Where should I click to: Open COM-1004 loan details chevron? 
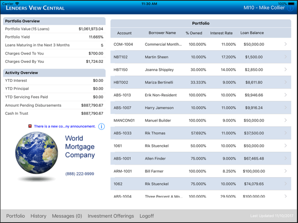285,44
